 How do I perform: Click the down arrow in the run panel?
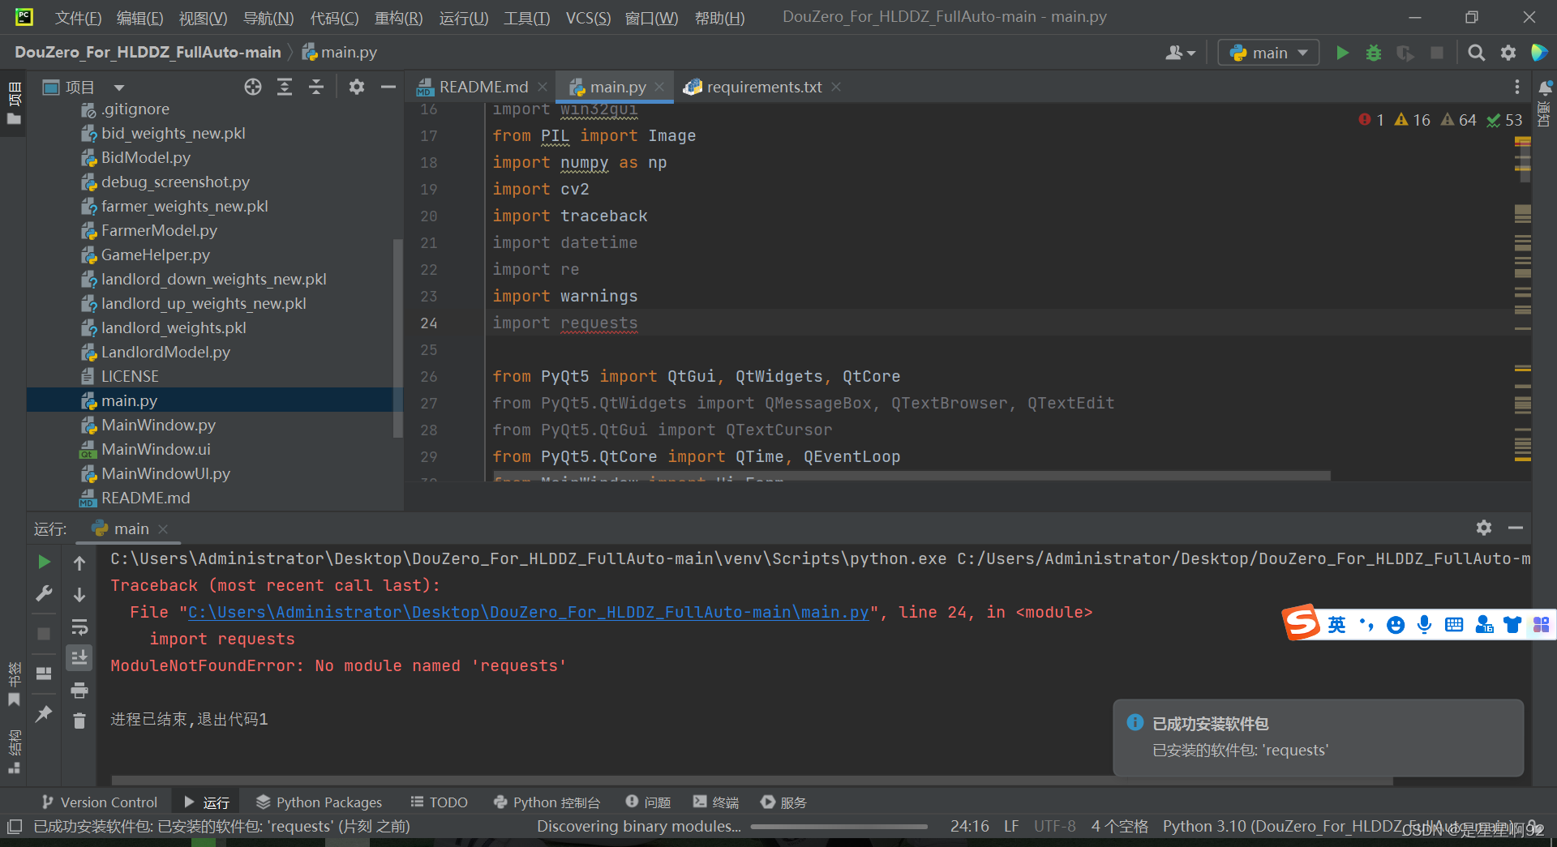[79, 595]
